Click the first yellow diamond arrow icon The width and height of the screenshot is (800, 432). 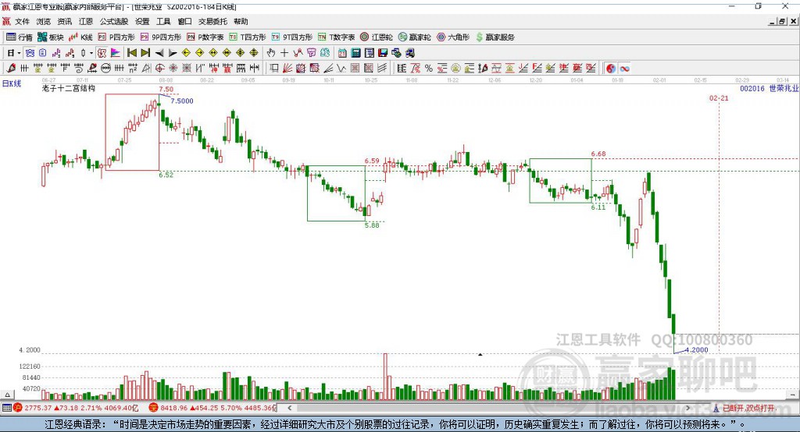pyautogui.click(x=186, y=53)
